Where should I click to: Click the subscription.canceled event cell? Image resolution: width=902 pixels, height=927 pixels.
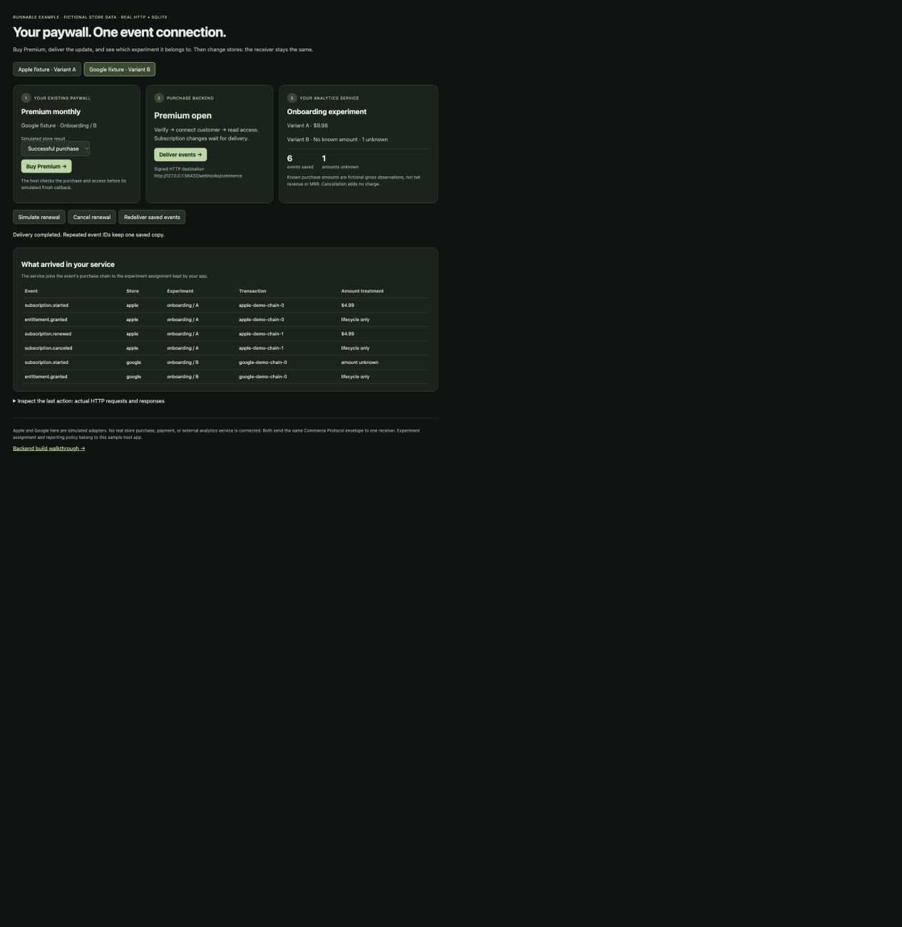(48, 348)
